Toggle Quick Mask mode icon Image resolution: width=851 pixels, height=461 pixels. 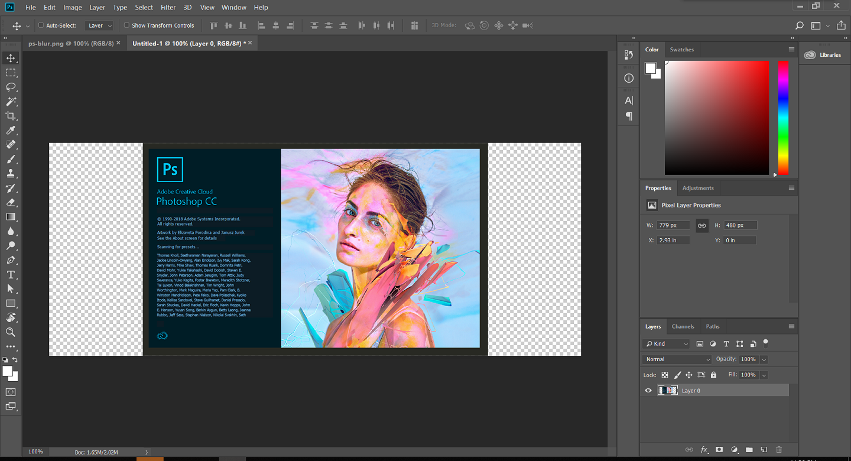pyautogui.click(x=11, y=392)
